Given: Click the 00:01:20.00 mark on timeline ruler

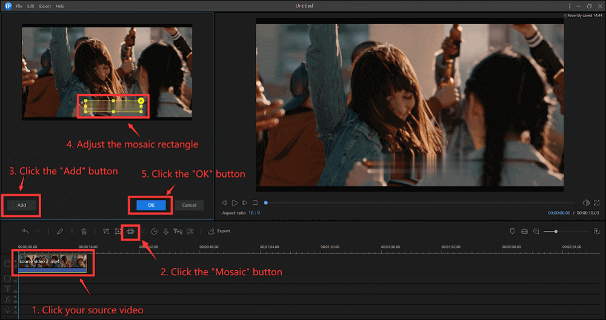Looking at the screenshot, I should coord(330,247).
